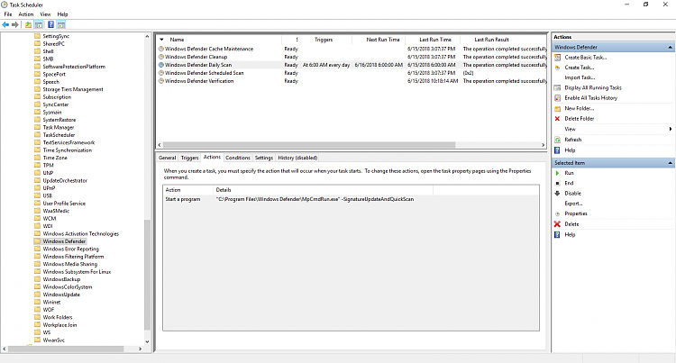676x363 pixels.
Task: Open the View menu
Action: [x=45, y=14]
